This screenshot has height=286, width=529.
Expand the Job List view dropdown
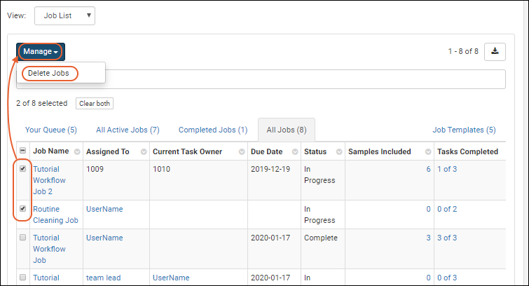[64, 15]
